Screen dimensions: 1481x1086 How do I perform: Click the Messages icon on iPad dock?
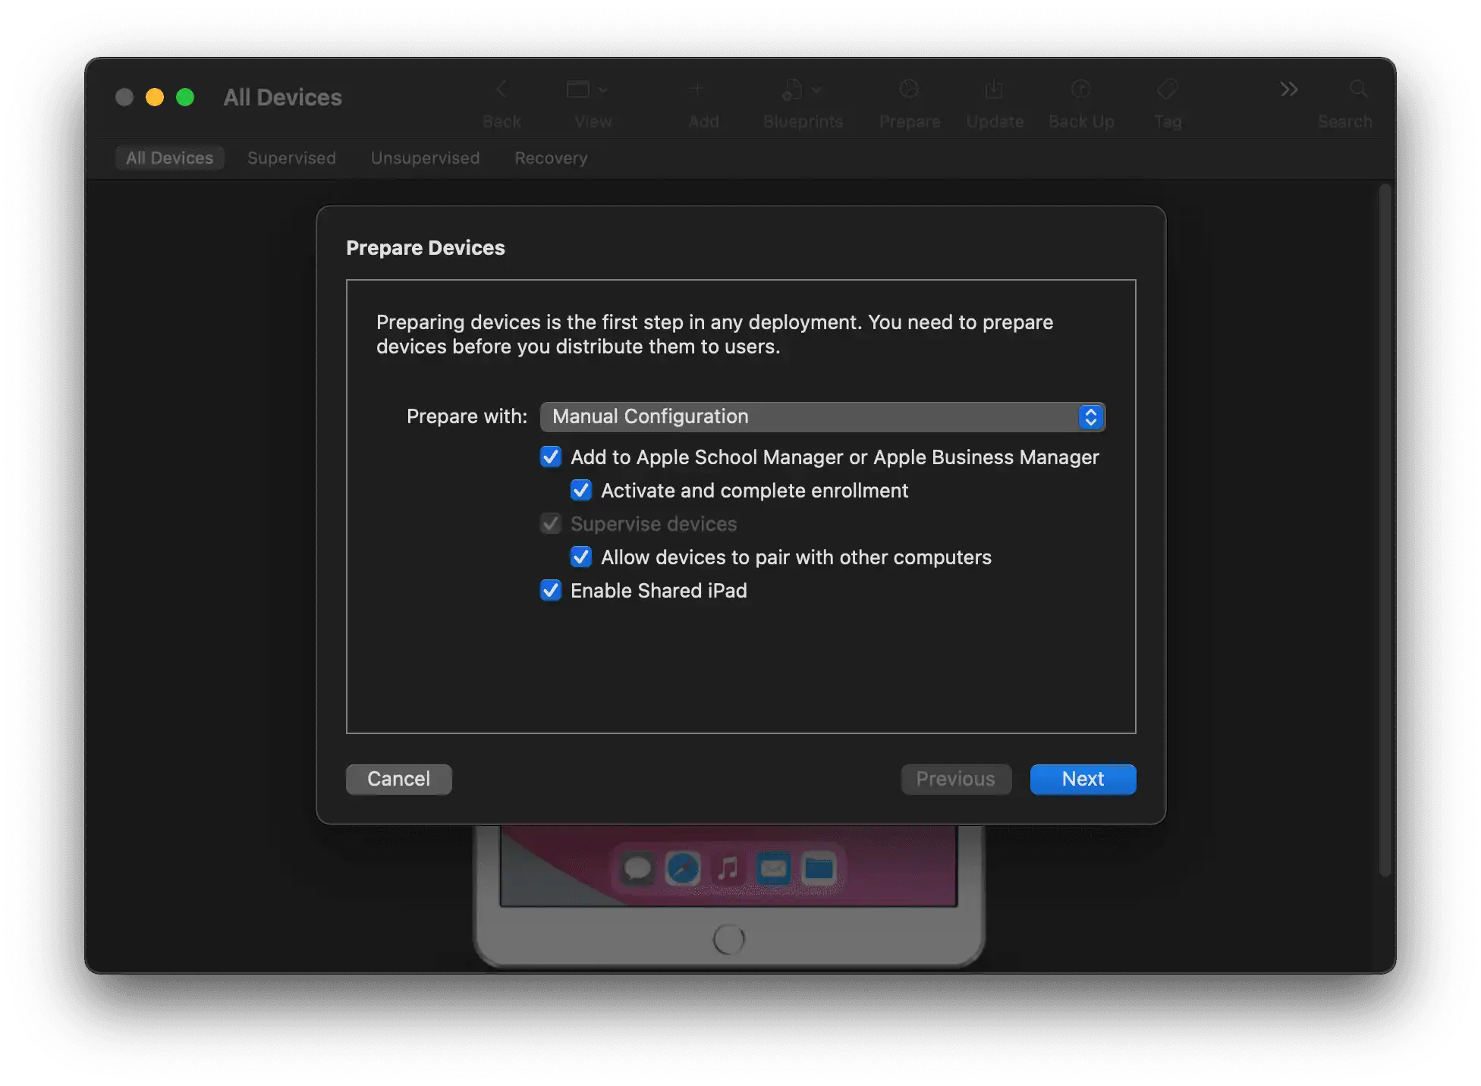coord(637,868)
